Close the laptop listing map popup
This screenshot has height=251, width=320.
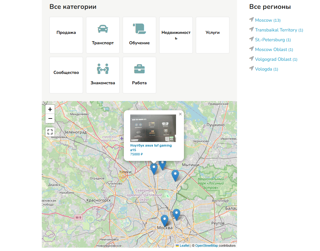pyautogui.click(x=180, y=114)
